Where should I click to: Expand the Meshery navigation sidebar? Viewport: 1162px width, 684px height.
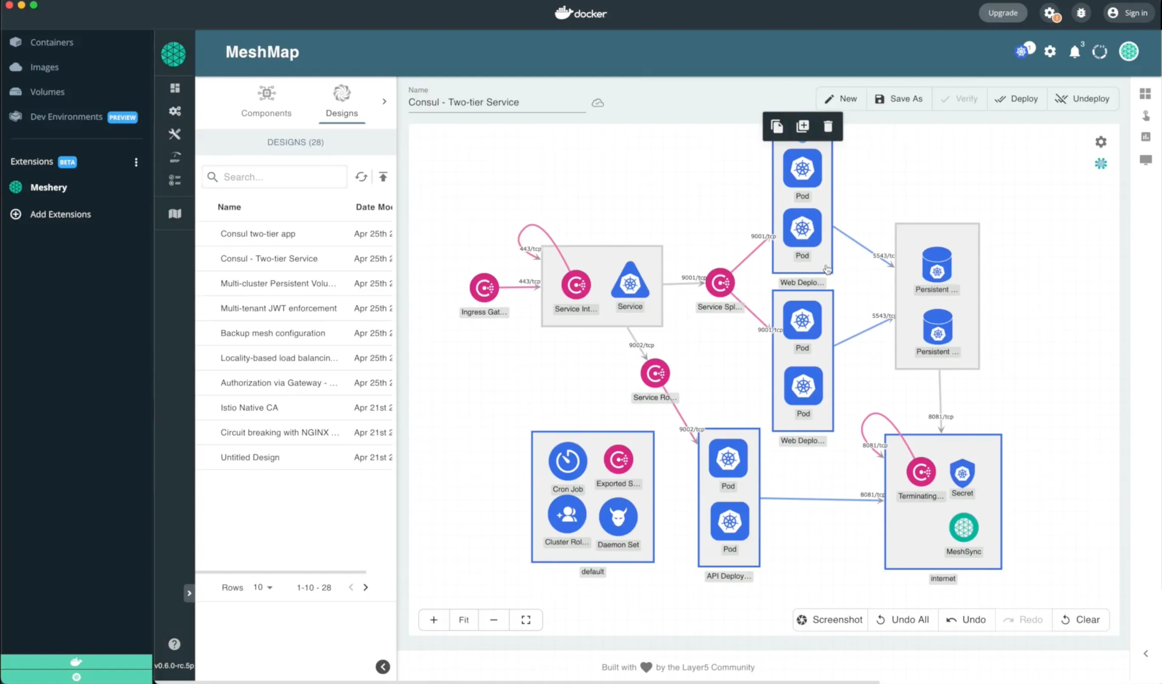click(189, 593)
